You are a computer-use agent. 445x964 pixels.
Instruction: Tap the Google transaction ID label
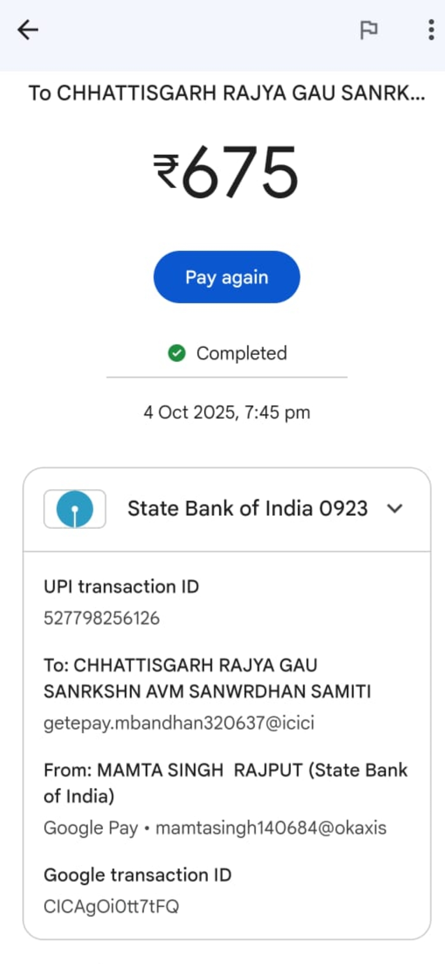pyautogui.click(x=138, y=875)
